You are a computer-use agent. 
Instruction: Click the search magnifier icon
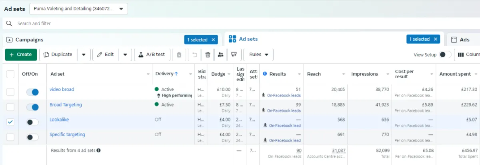[9, 24]
